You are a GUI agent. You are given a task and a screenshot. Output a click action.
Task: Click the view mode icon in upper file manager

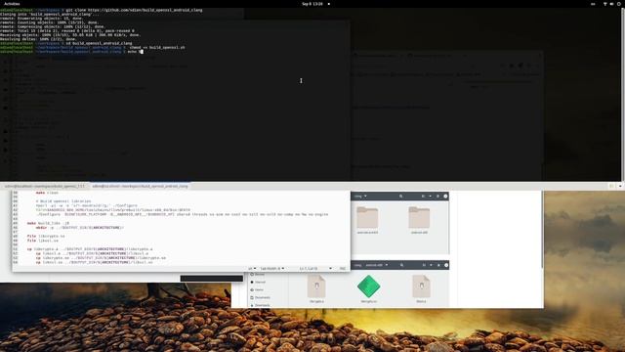(x=423, y=196)
